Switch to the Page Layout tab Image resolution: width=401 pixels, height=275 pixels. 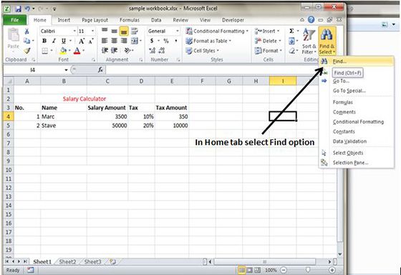(95, 20)
